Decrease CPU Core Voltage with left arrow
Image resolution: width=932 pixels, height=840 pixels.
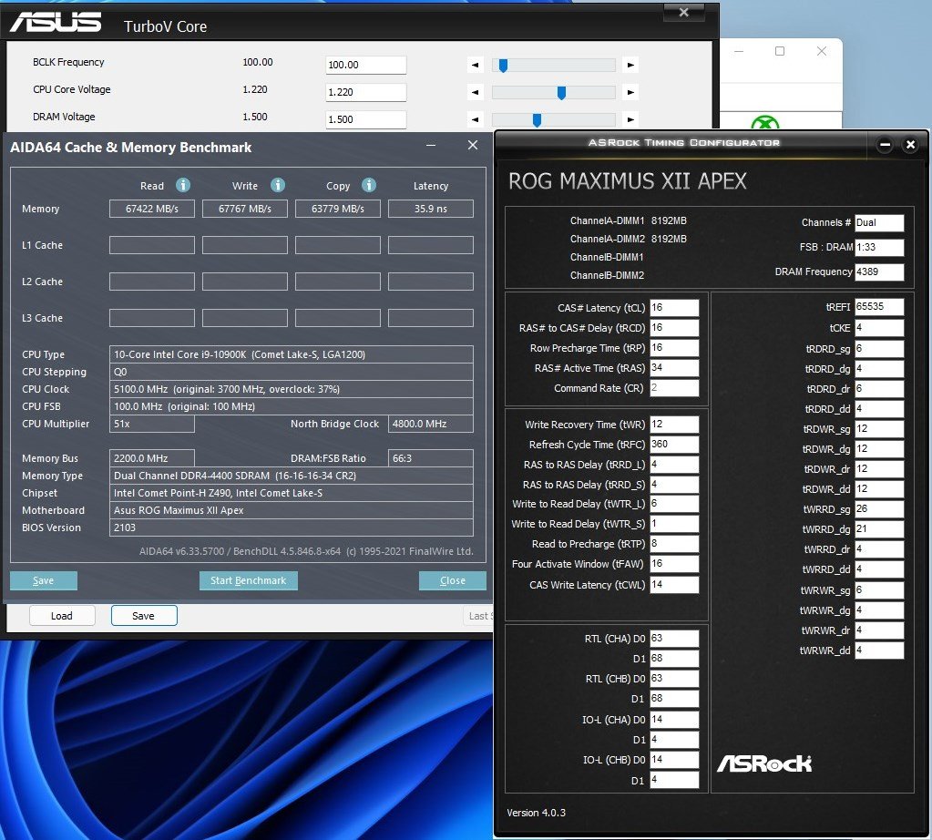point(475,92)
